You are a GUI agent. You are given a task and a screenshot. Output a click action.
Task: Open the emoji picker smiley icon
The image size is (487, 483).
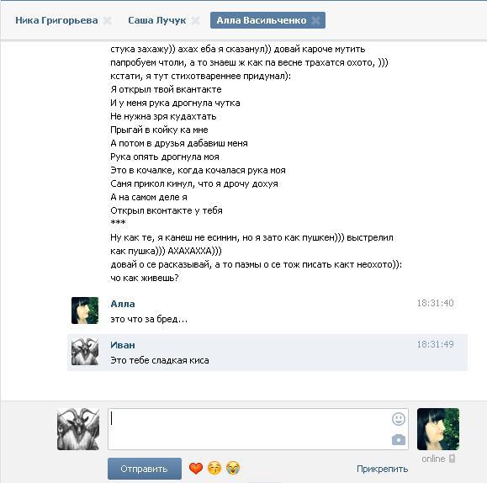coord(399,419)
